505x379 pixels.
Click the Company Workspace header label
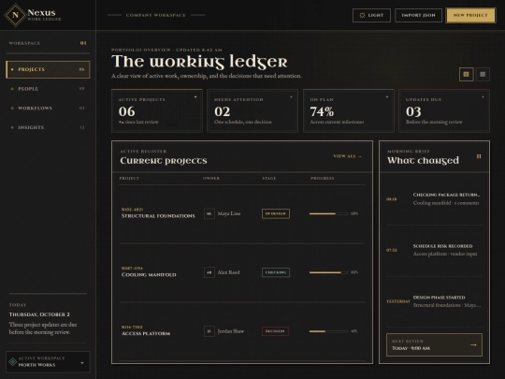click(156, 15)
